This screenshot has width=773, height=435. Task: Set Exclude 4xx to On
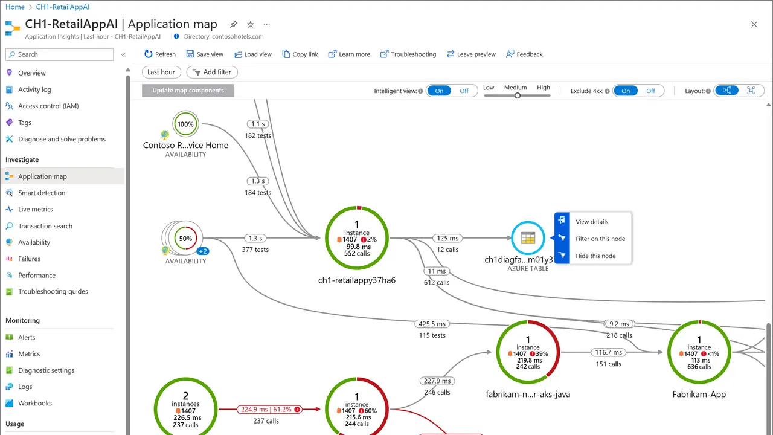(626, 91)
